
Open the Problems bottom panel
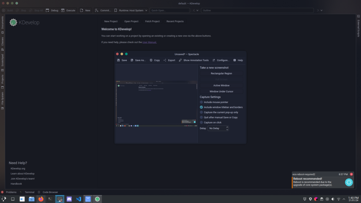point(9,192)
